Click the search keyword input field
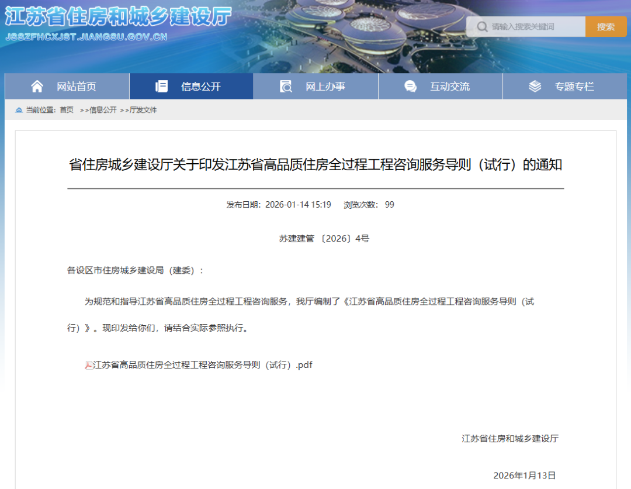The height and width of the screenshot is (489, 631). point(532,26)
